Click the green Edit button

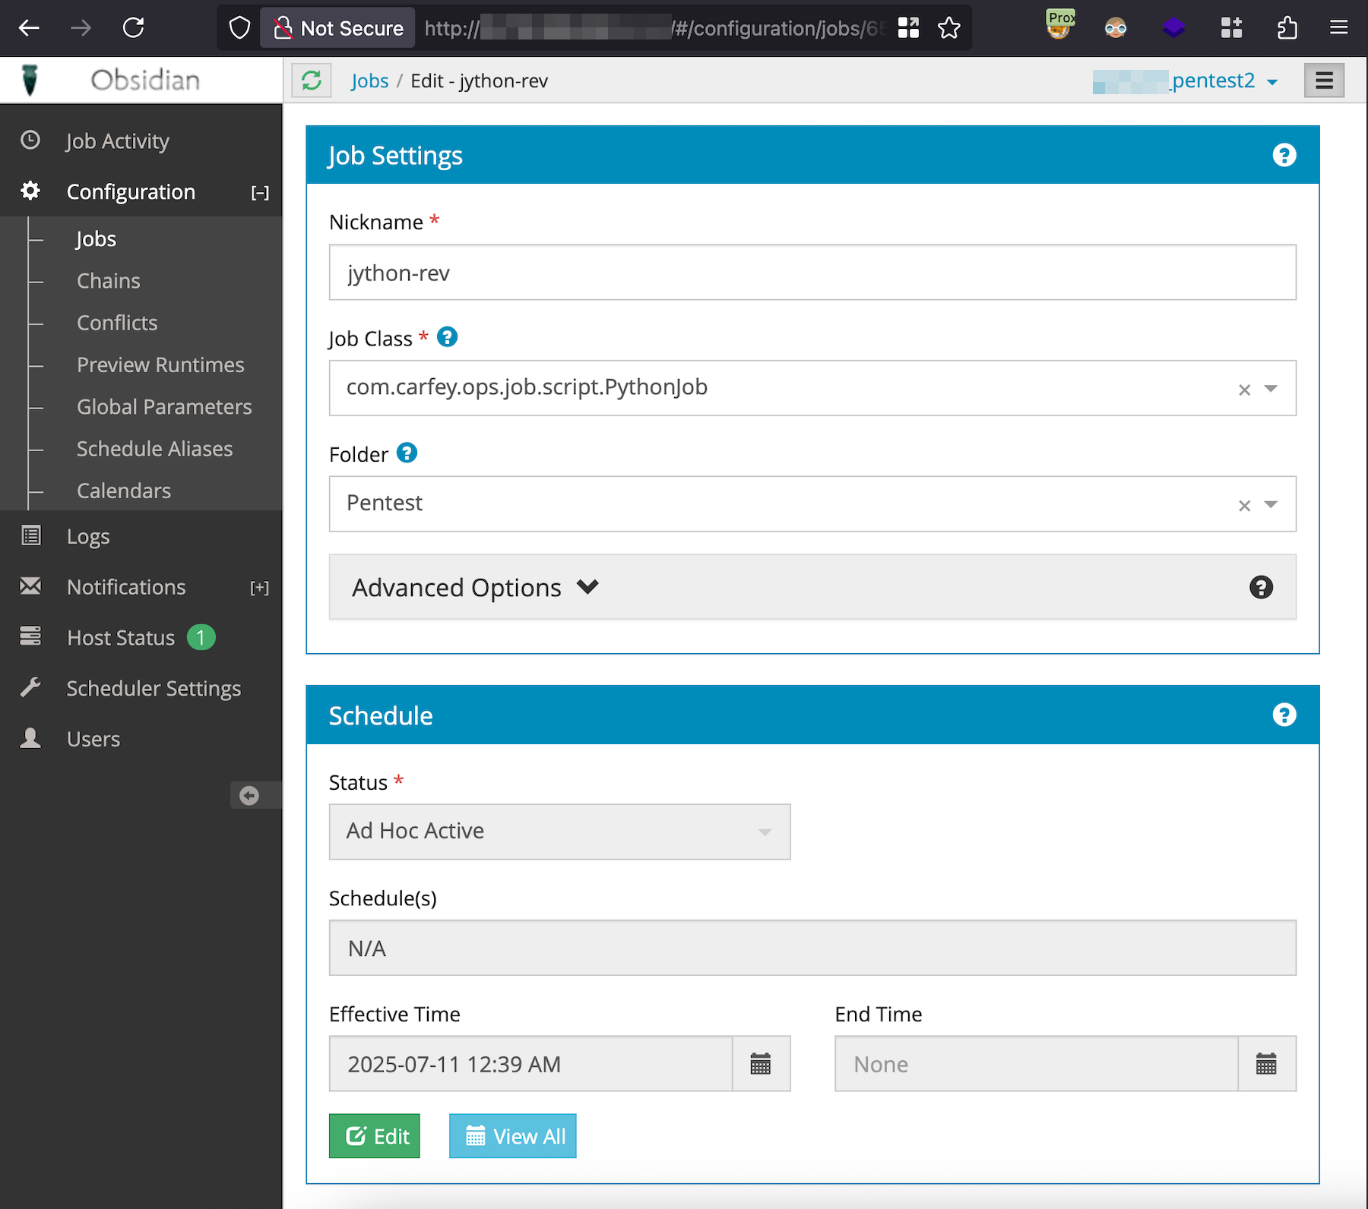(375, 1136)
